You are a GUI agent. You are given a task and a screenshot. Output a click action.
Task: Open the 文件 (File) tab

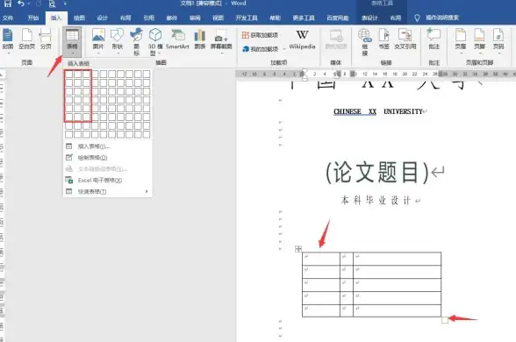8,18
